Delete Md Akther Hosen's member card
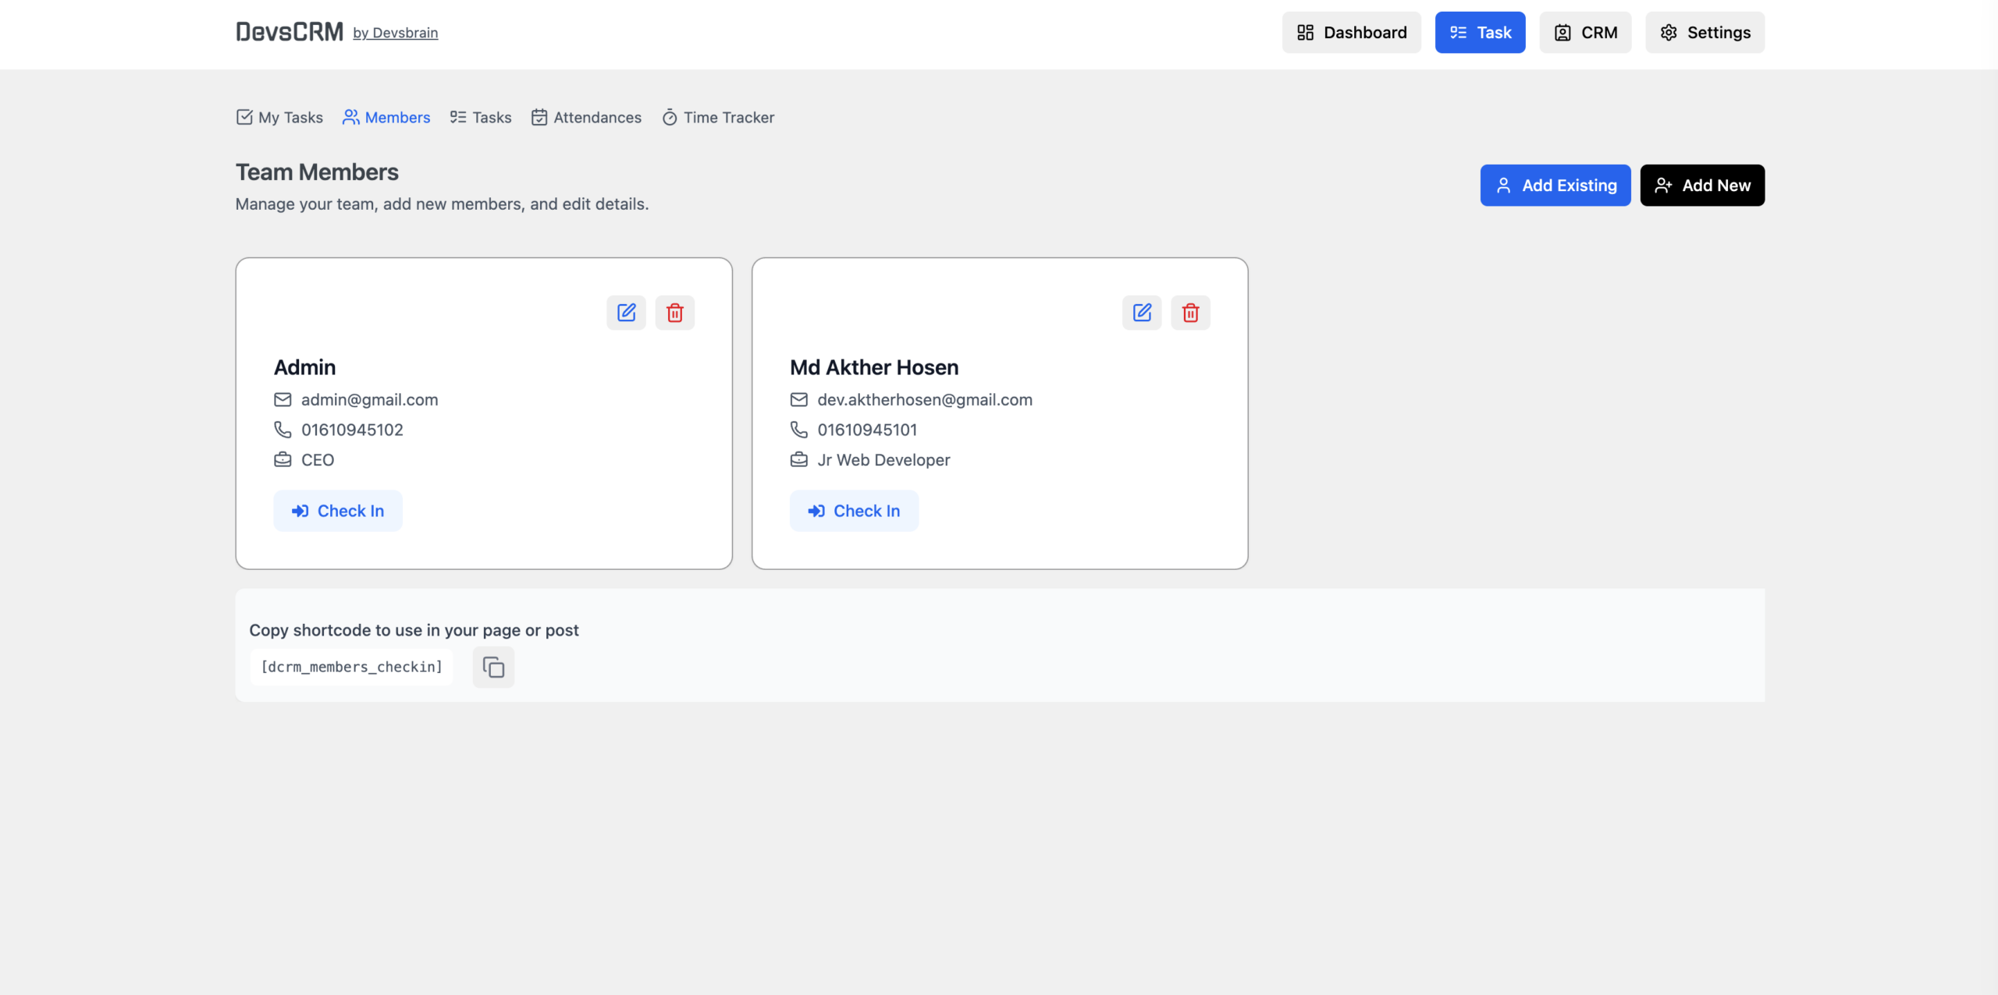The width and height of the screenshot is (1998, 995). 1190,313
